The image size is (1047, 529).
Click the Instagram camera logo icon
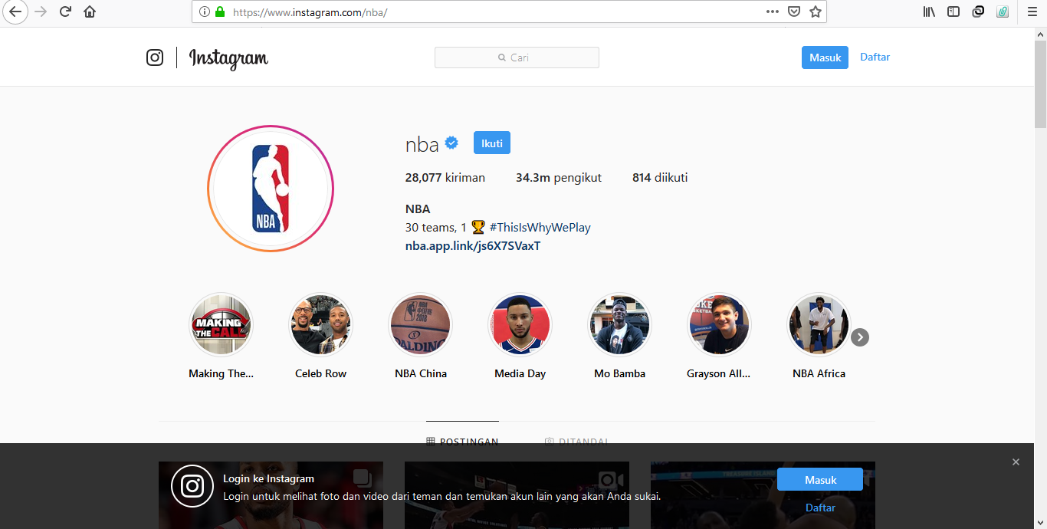coord(155,58)
